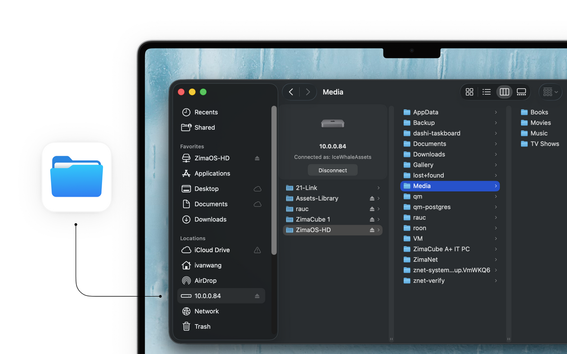Expand the znet-verify folder chevron
This screenshot has height=354, width=567.
click(496, 280)
